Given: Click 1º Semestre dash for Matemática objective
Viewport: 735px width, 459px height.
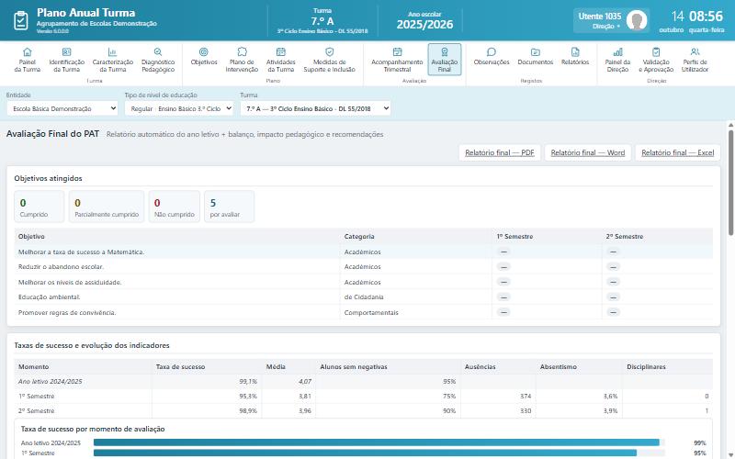Looking at the screenshot, I should pos(503,252).
